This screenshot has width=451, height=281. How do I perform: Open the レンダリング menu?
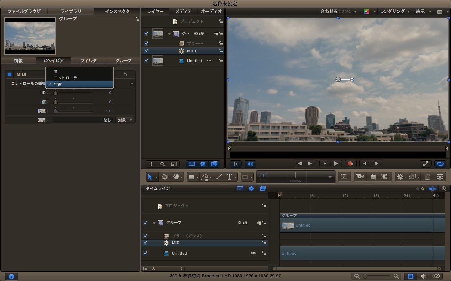pyautogui.click(x=395, y=12)
